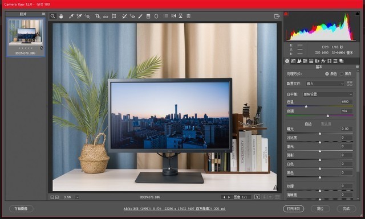Viewport: 365px width, 219px height.
Task: Choose the Radial Filter tool
Action: click(x=156, y=16)
